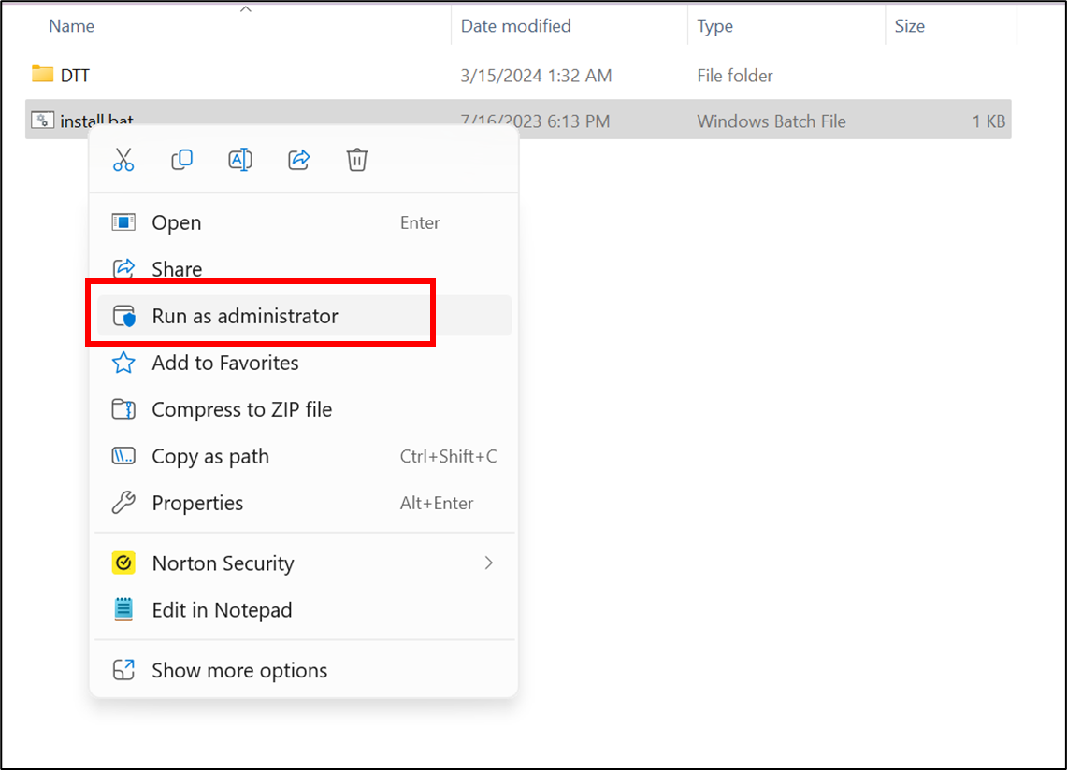Expand the Norton Security submenu arrow
Screen dimensions: 1067x770
[x=488, y=563]
